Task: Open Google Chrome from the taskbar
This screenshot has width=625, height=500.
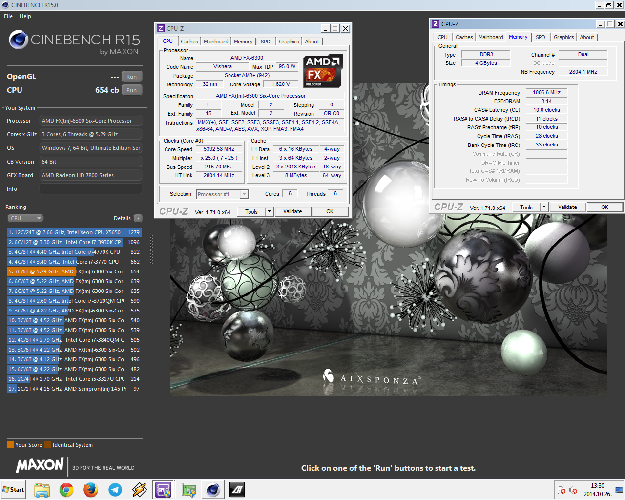Action: coord(66,490)
